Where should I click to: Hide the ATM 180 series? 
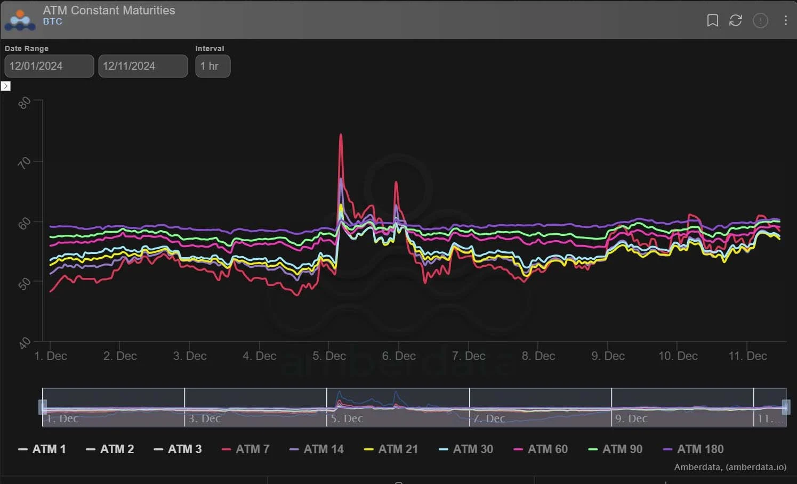693,449
